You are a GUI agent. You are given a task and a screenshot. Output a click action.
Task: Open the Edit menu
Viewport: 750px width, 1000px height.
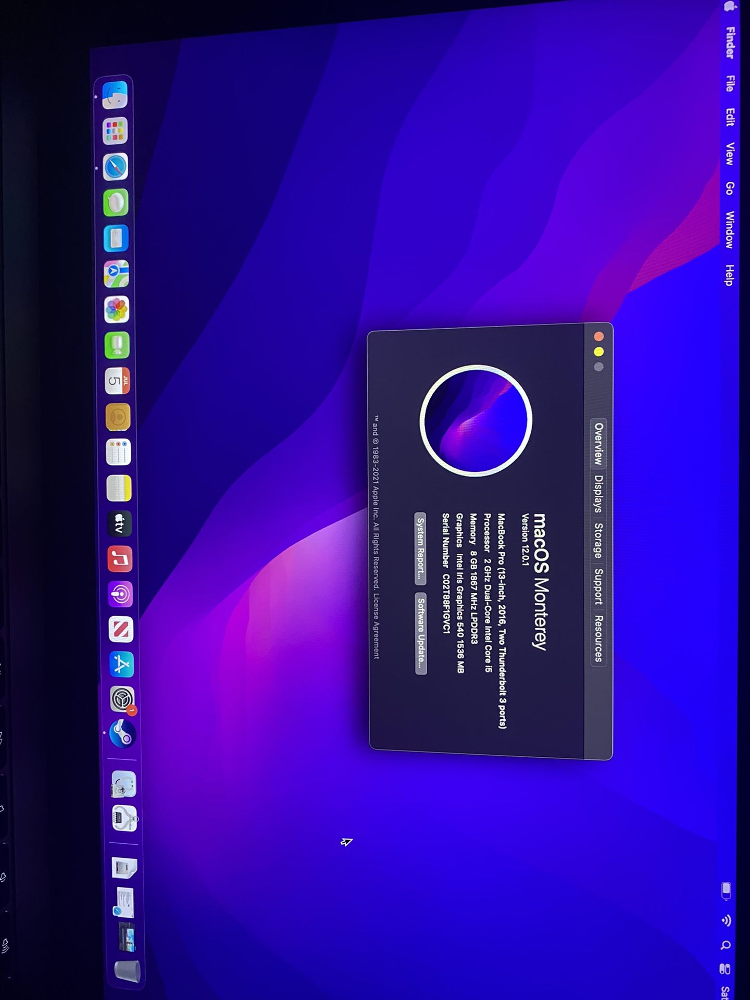(x=731, y=117)
